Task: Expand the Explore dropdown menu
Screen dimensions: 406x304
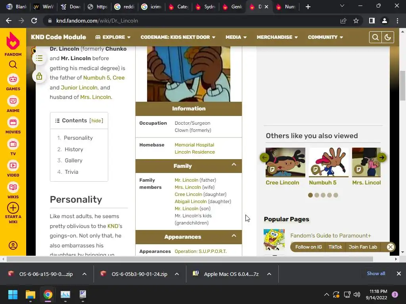Action: [113, 37]
